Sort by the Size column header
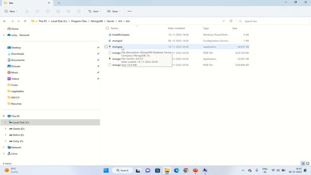Screen dimensions: 311x175 235,28
